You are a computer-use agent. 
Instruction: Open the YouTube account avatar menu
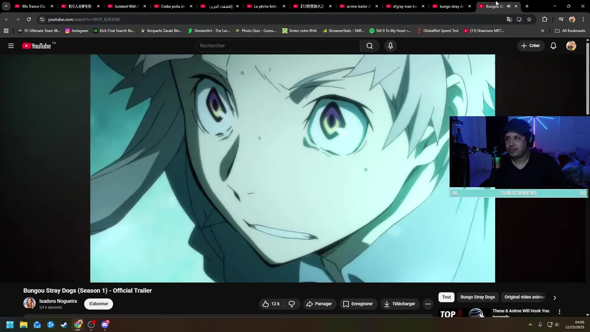571,46
